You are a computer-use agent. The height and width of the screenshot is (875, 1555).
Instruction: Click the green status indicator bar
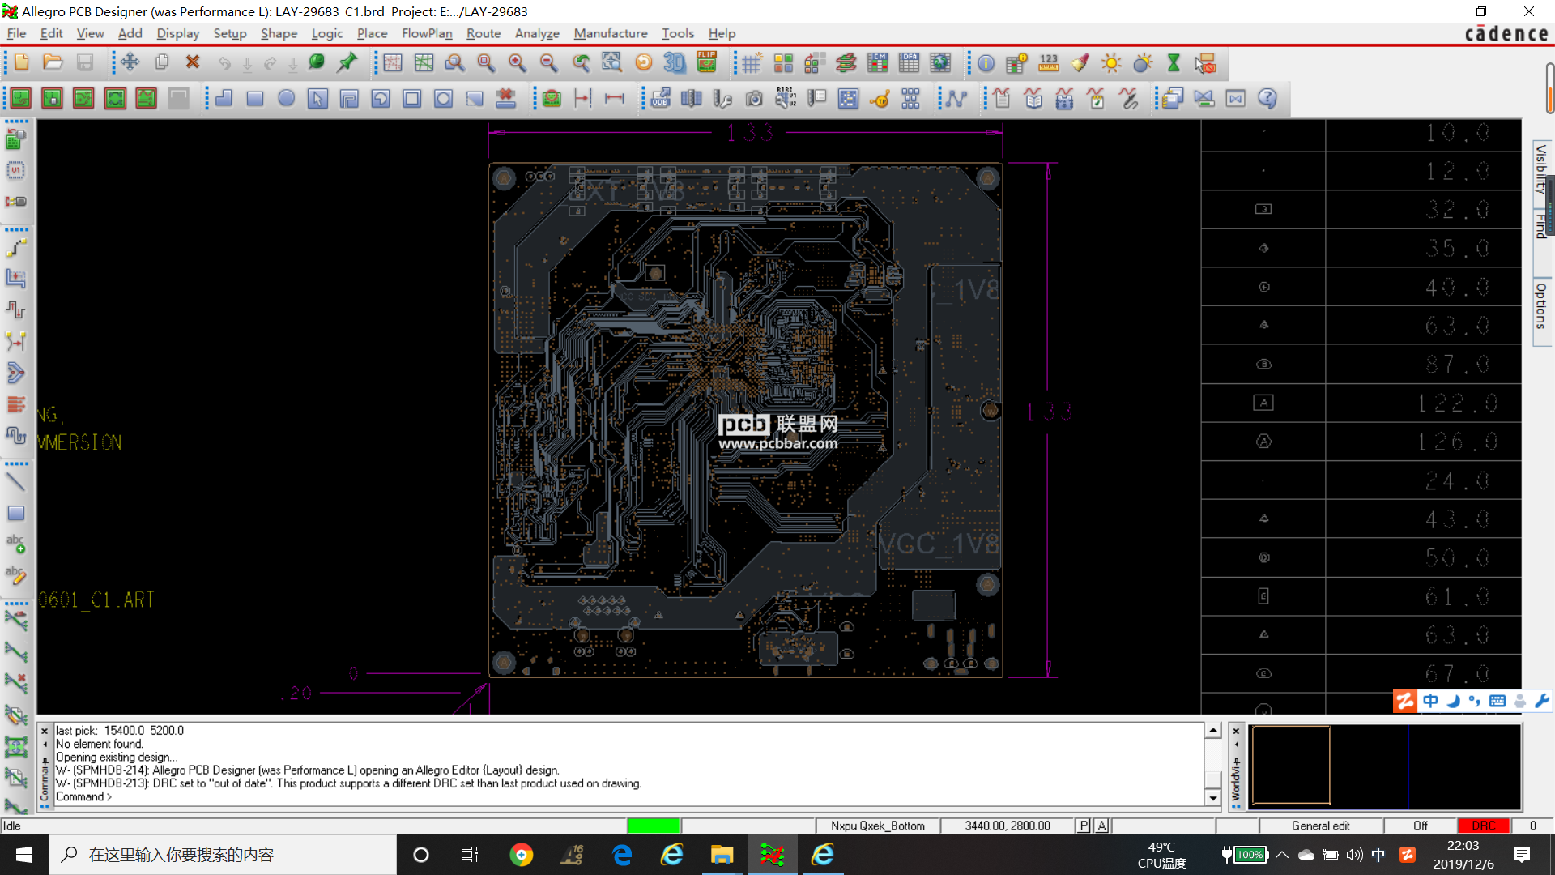click(x=654, y=826)
